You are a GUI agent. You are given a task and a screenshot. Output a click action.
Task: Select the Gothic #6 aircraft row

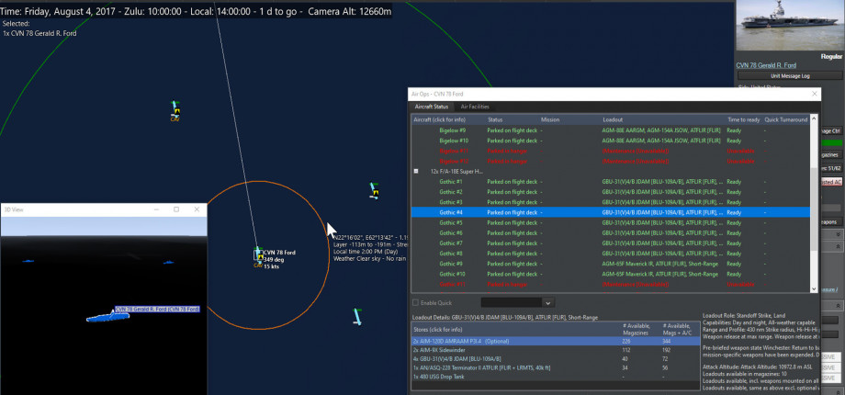611,232
